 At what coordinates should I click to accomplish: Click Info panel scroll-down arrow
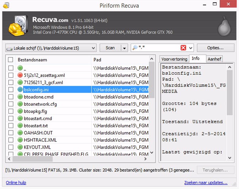(x=230, y=158)
